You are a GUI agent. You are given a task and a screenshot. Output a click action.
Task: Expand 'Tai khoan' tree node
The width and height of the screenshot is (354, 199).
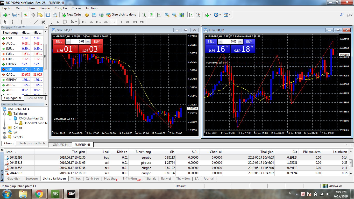5,114
